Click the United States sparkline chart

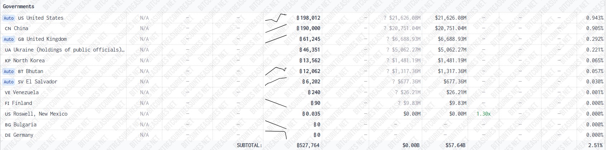tap(276, 18)
